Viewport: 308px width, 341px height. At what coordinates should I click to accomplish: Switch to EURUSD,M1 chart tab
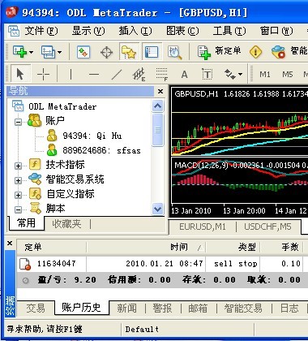pyautogui.click(x=203, y=227)
